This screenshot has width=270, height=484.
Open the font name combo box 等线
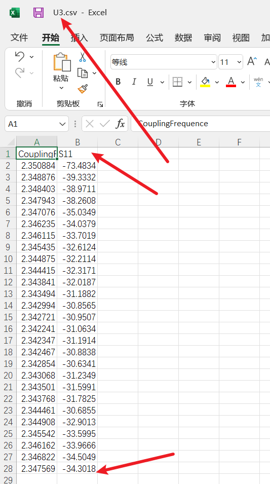tap(164, 62)
